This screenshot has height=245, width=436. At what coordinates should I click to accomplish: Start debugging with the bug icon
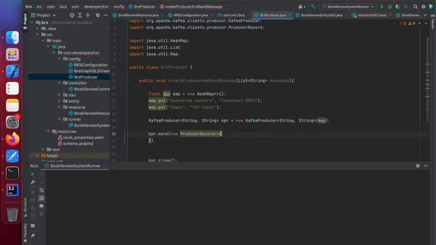[390, 7]
